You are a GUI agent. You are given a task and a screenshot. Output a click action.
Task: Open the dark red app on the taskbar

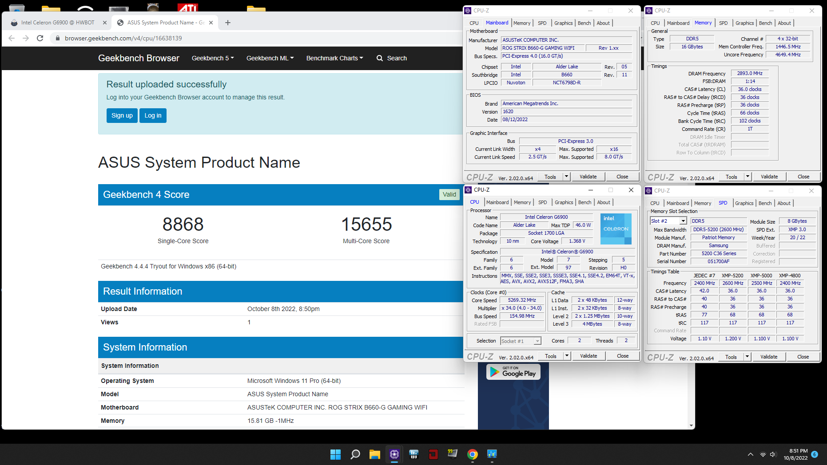coord(433,454)
